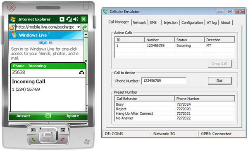This screenshot has height=151, width=248.
Task: Select active call row with ID 1
Action: (174, 46)
